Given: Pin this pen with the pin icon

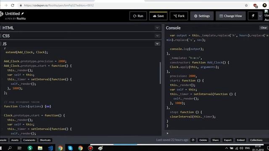Looking at the screenshot, I should [253, 16].
